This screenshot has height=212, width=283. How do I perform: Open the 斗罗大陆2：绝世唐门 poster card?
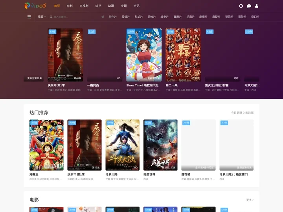(237, 145)
